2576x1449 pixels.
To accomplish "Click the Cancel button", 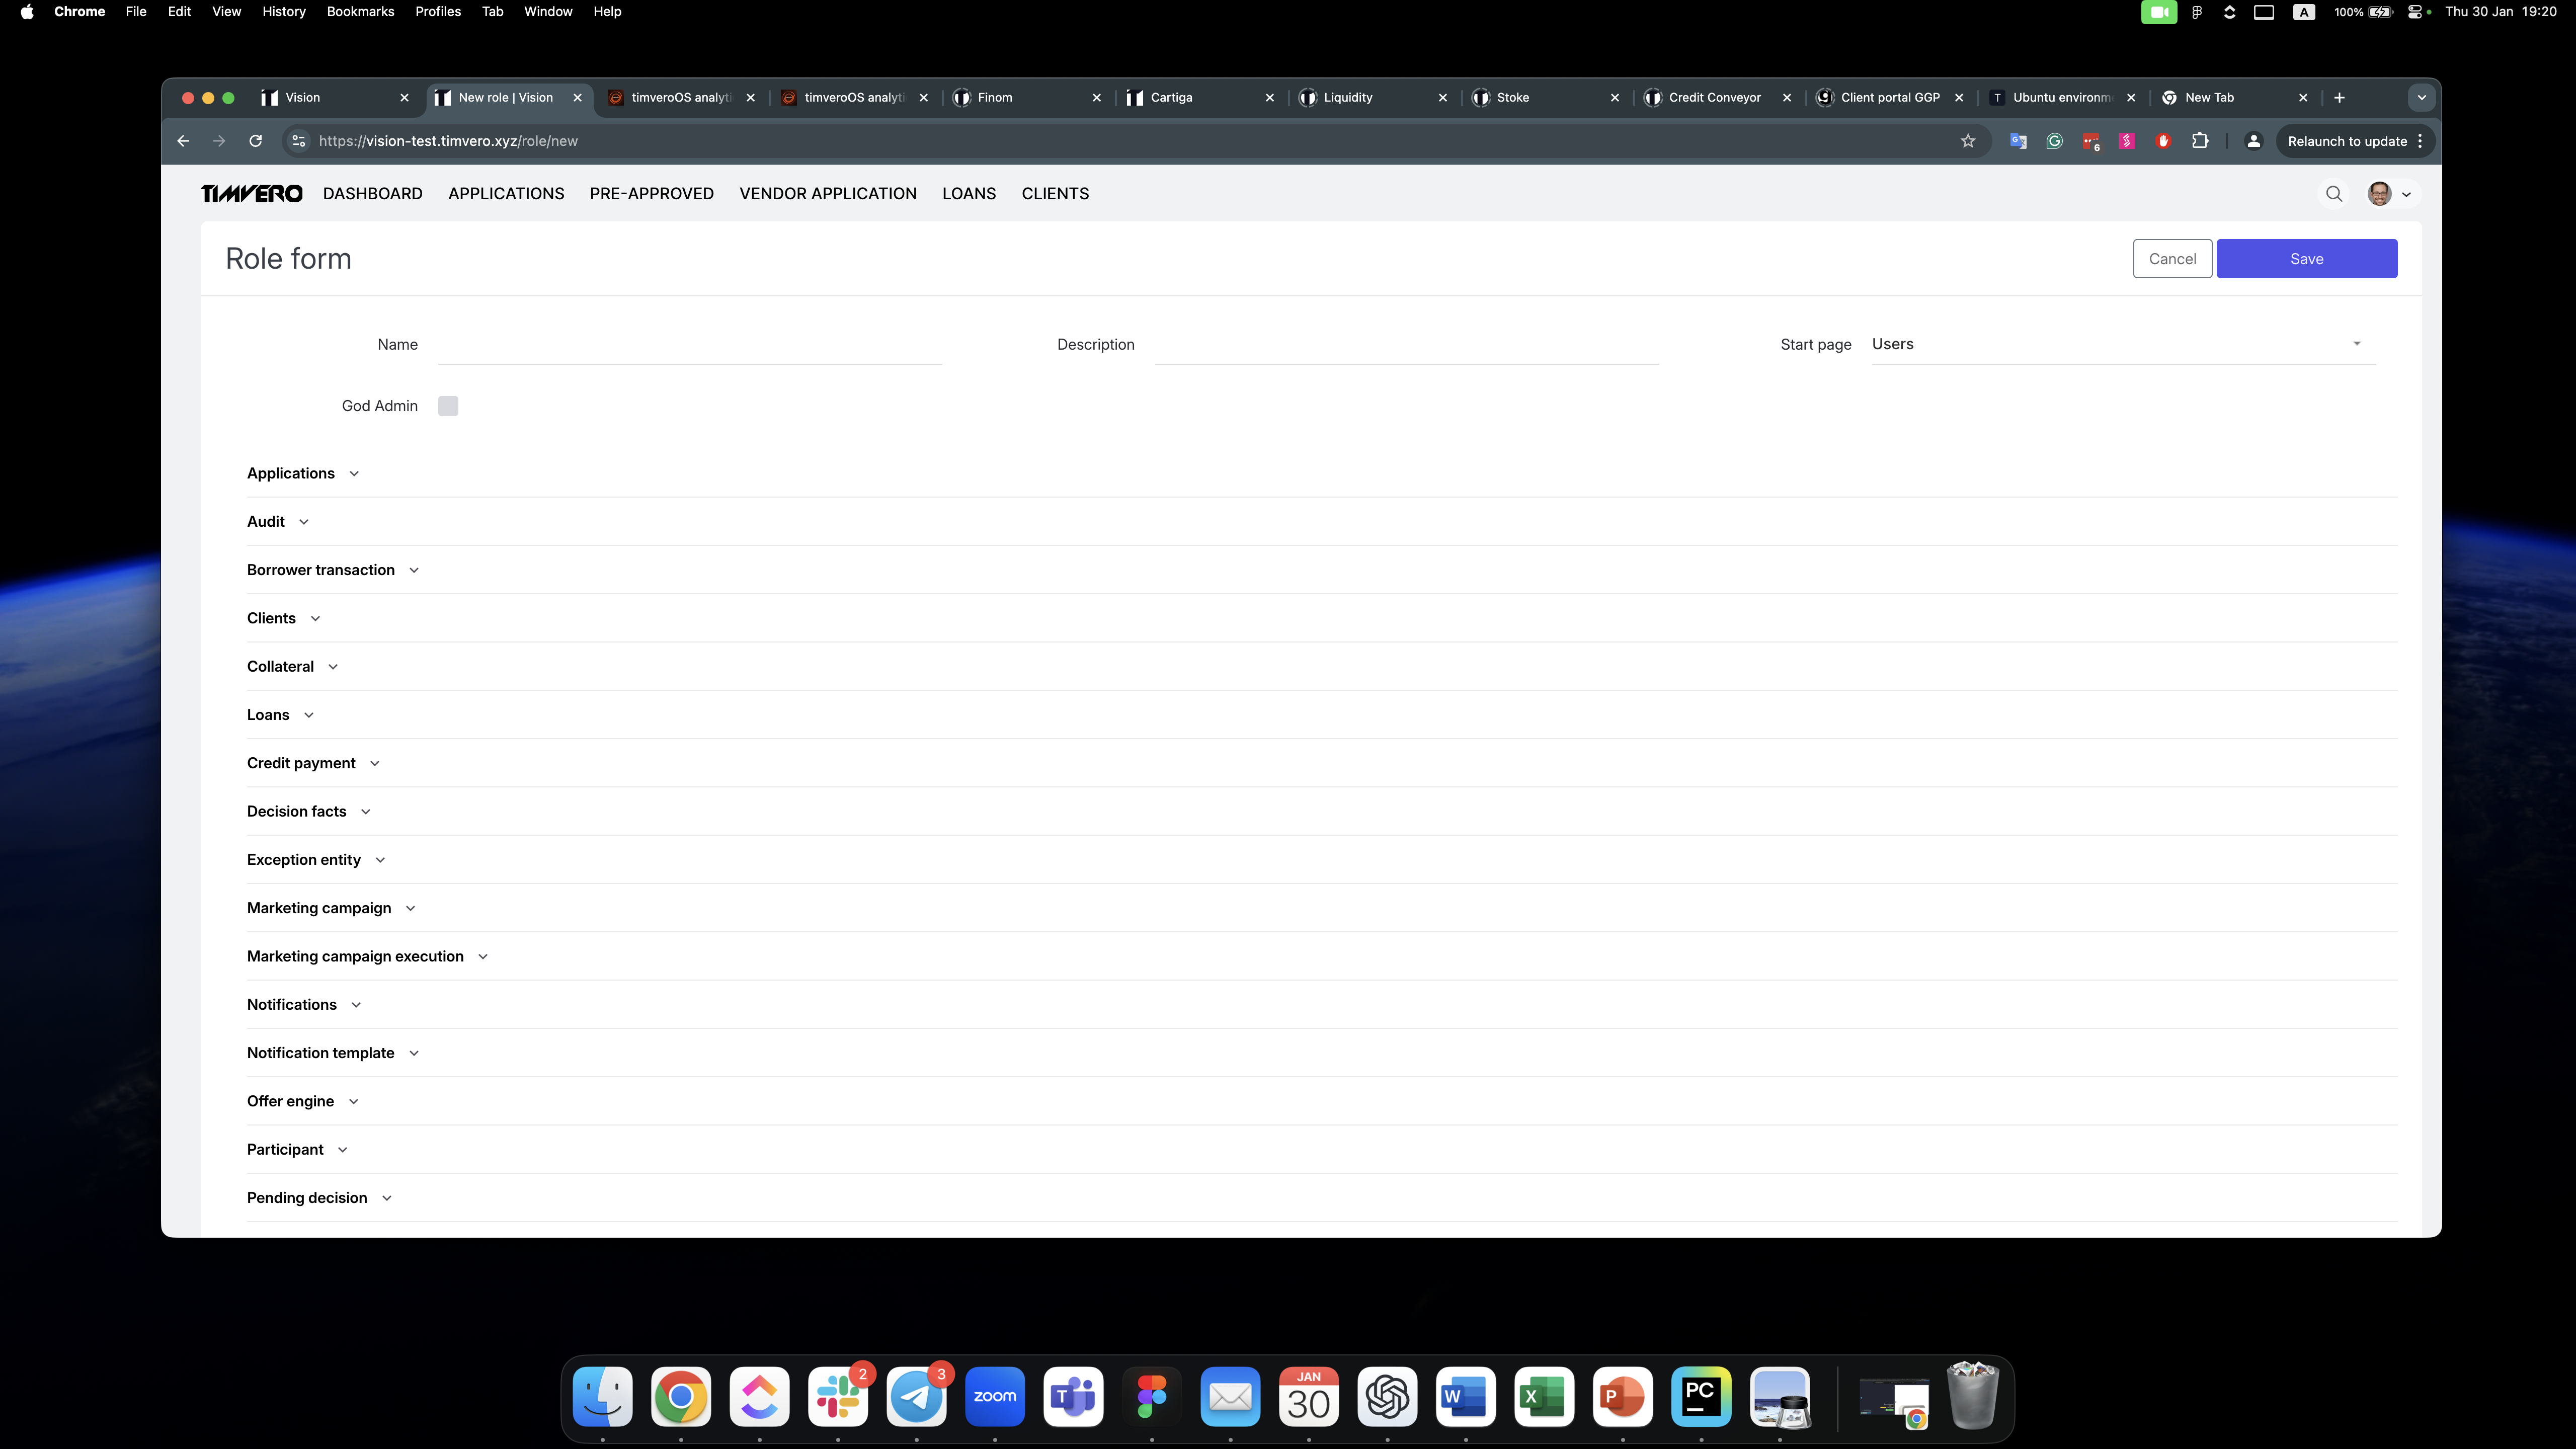I will (2172, 259).
